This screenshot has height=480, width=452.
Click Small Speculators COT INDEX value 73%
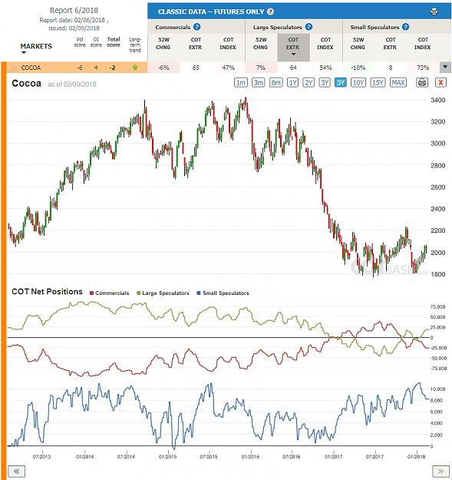point(423,68)
